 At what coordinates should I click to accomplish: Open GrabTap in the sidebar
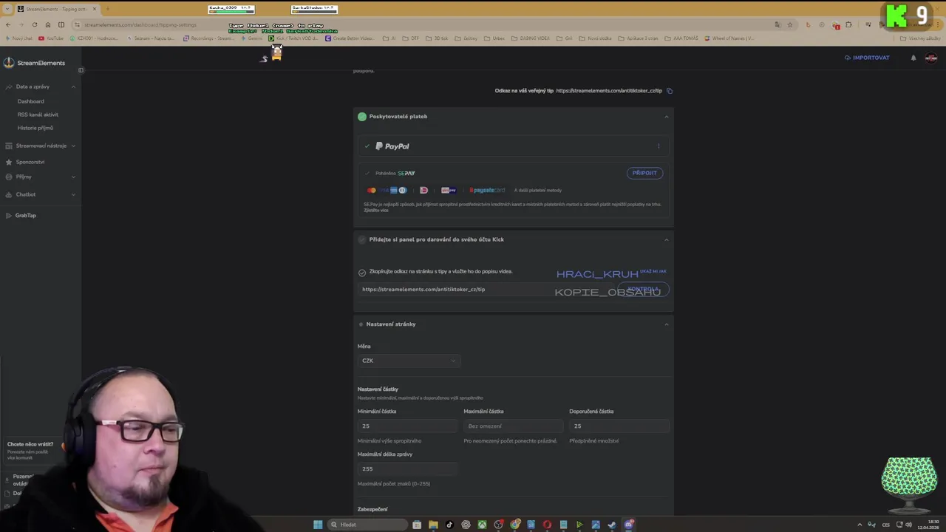pyautogui.click(x=26, y=216)
